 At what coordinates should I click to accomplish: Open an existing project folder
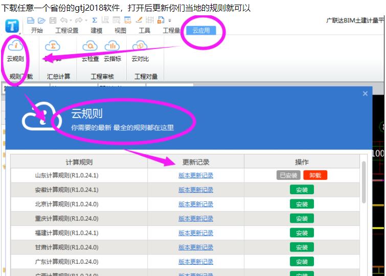41,20
